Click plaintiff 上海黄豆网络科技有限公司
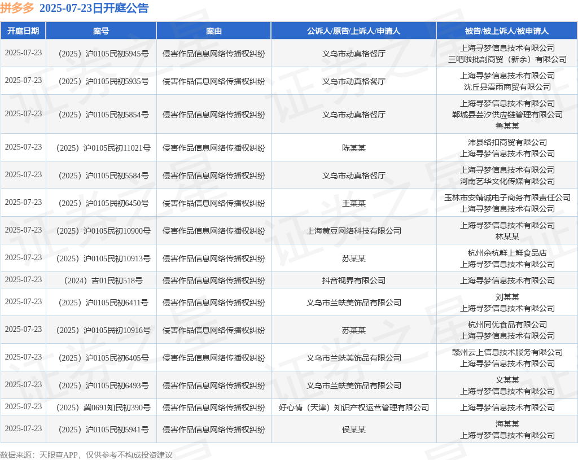Viewport: 578px width, 460px height. pyautogui.click(x=353, y=231)
